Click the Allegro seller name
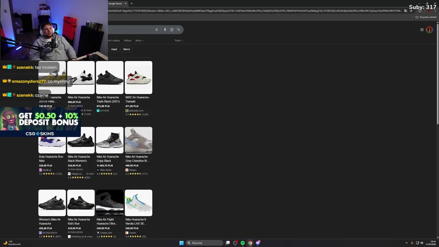The height and width of the screenshot is (247, 439). (x=133, y=170)
